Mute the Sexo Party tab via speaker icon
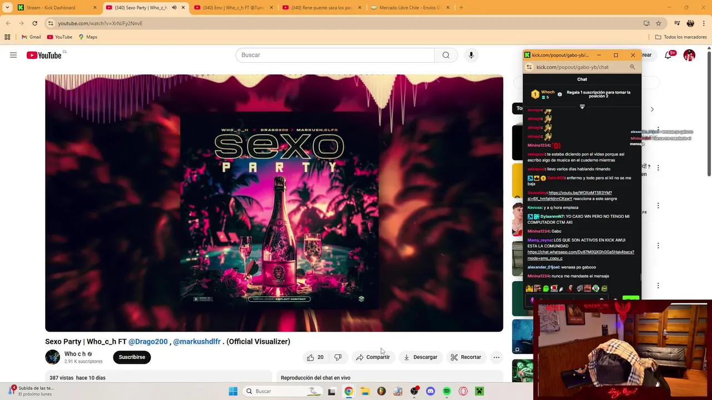This screenshot has width=712, height=400. 174,8
